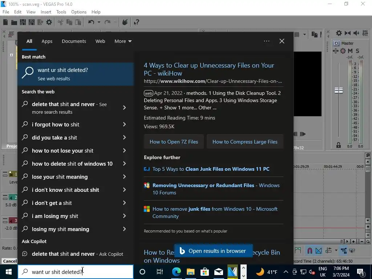Expand 'did you take a shit' suggestion arrow

tap(124, 137)
